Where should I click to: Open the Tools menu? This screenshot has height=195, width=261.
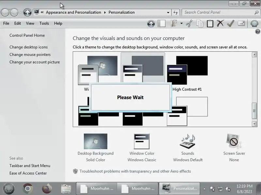coord(44,23)
